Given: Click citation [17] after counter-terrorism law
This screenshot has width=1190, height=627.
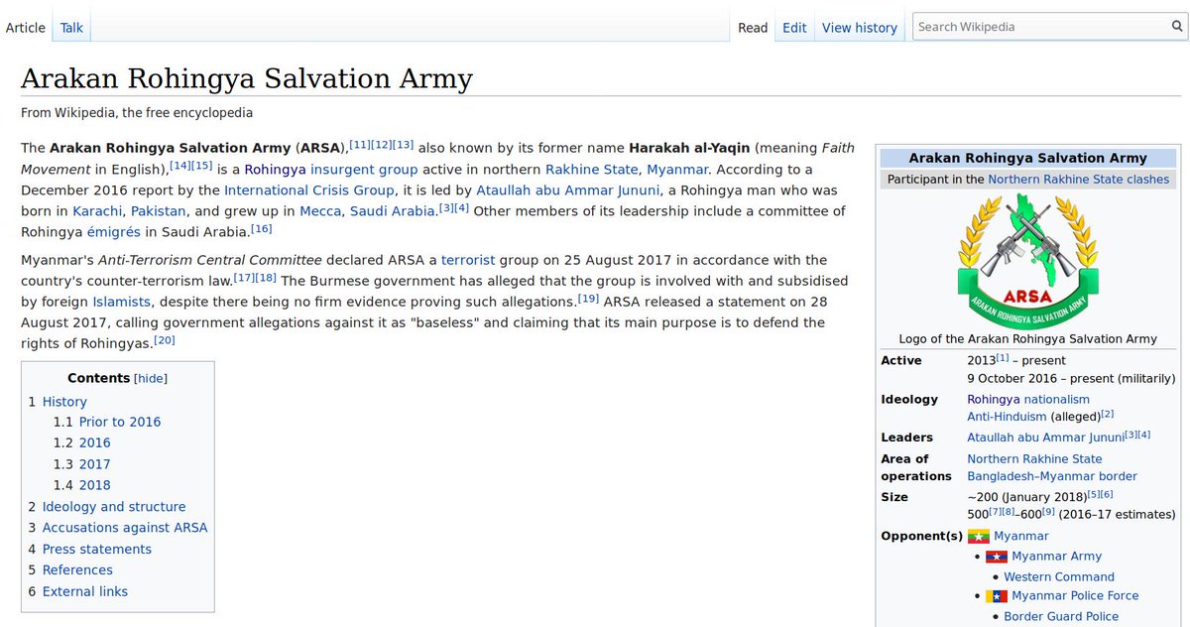Looking at the screenshot, I should (243, 278).
